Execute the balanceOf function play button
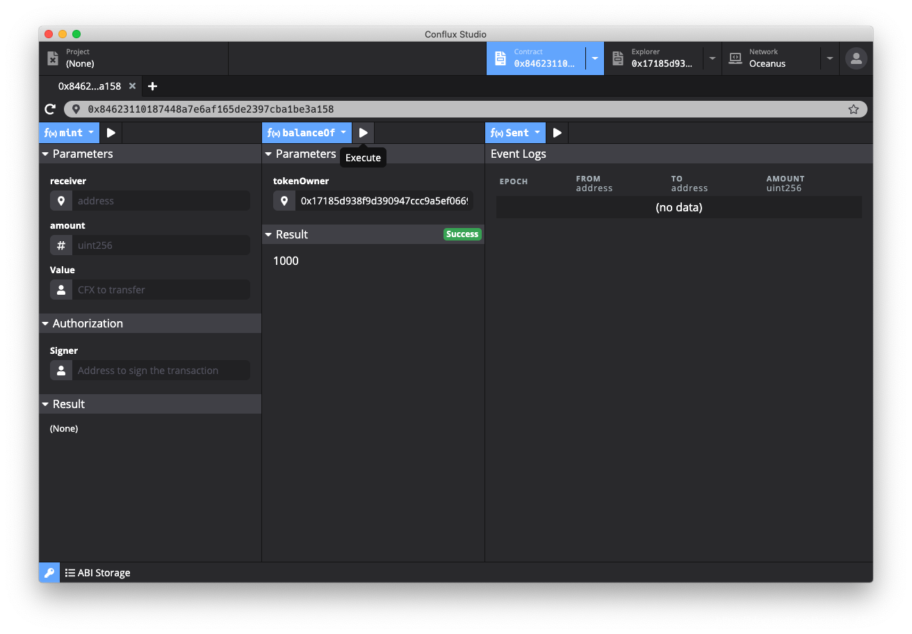The height and width of the screenshot is (634, 912). tap(364, 133)
